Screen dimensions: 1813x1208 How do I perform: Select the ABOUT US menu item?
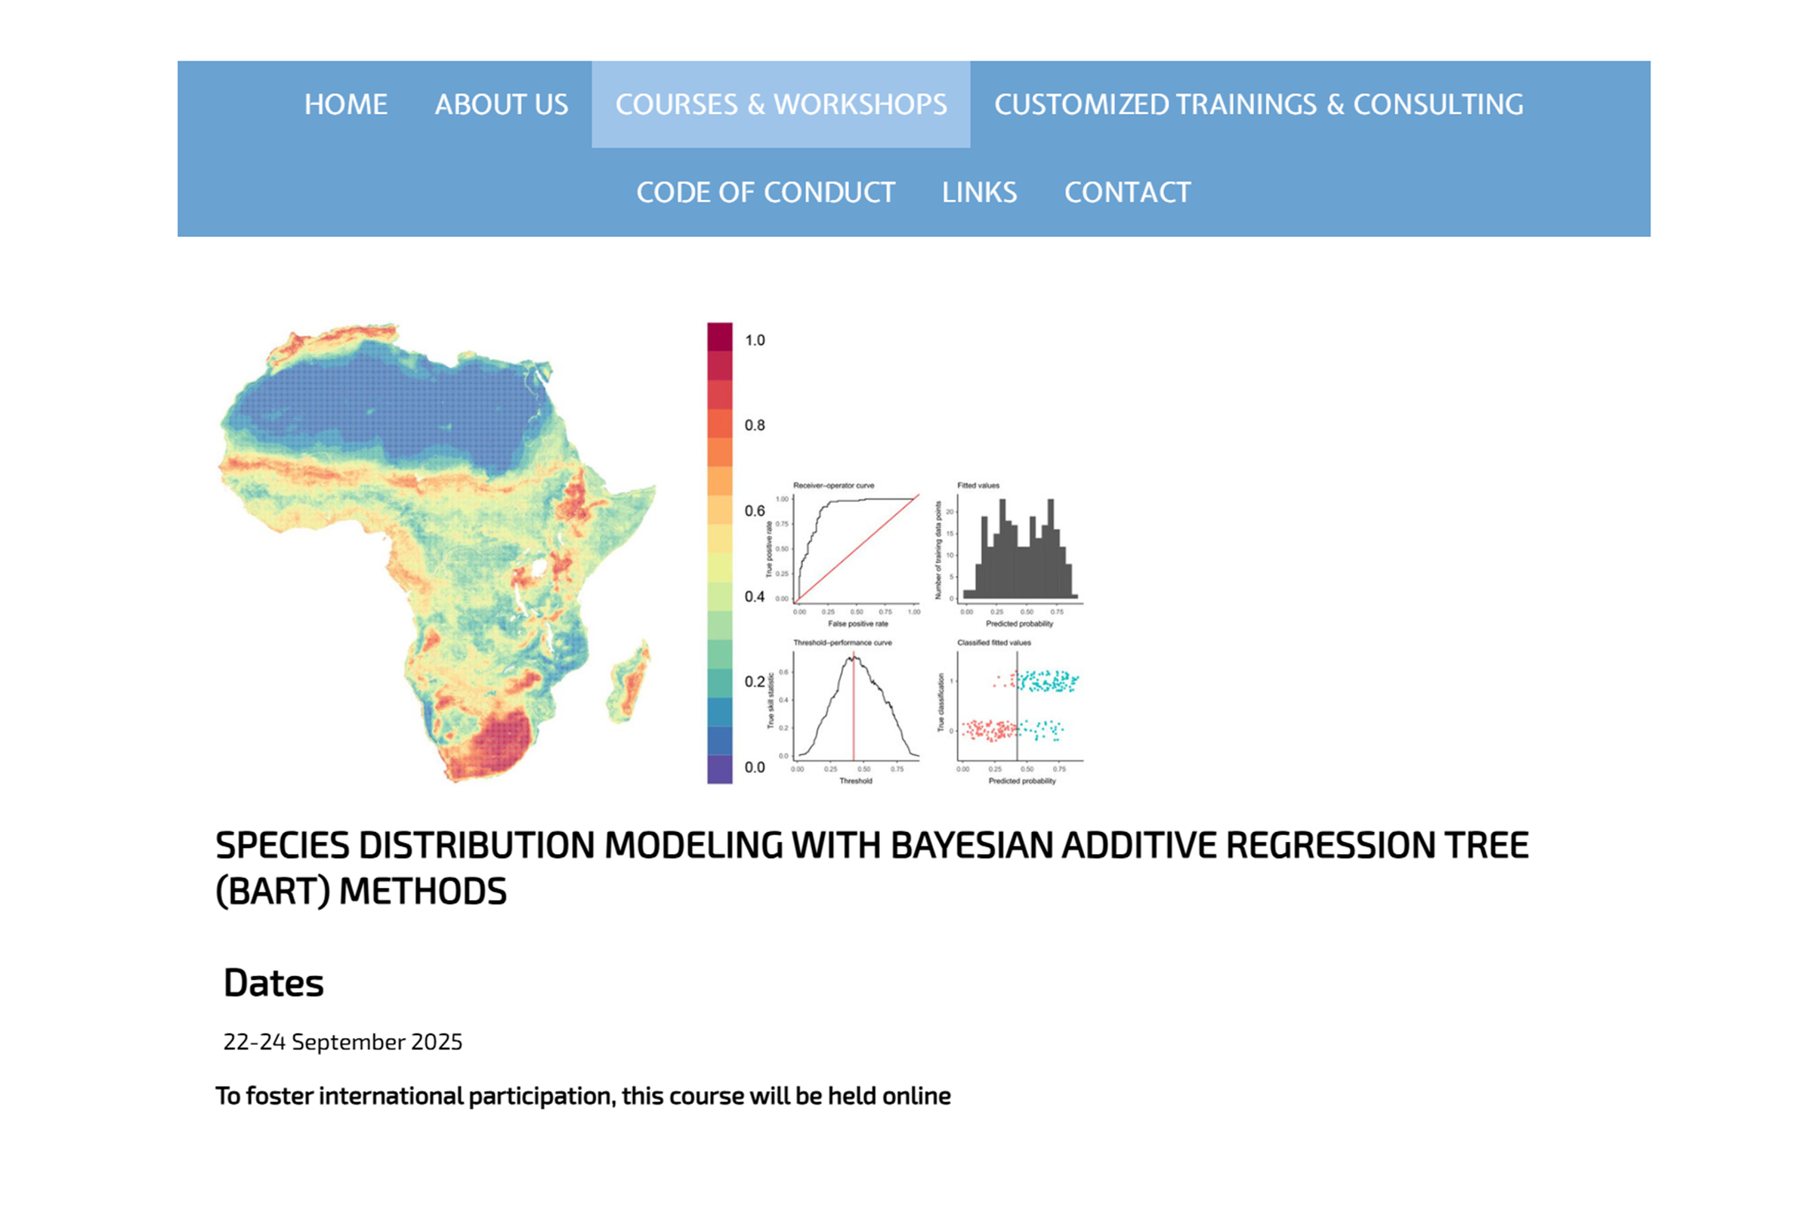tap(502, 105)
